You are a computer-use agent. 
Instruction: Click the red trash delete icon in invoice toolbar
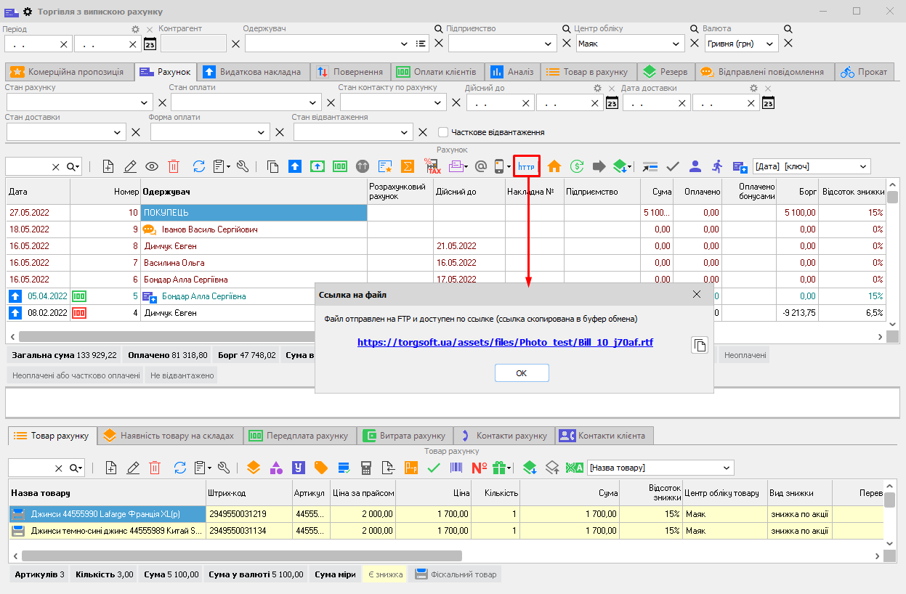pyautogui.click(x=174, y=166)
